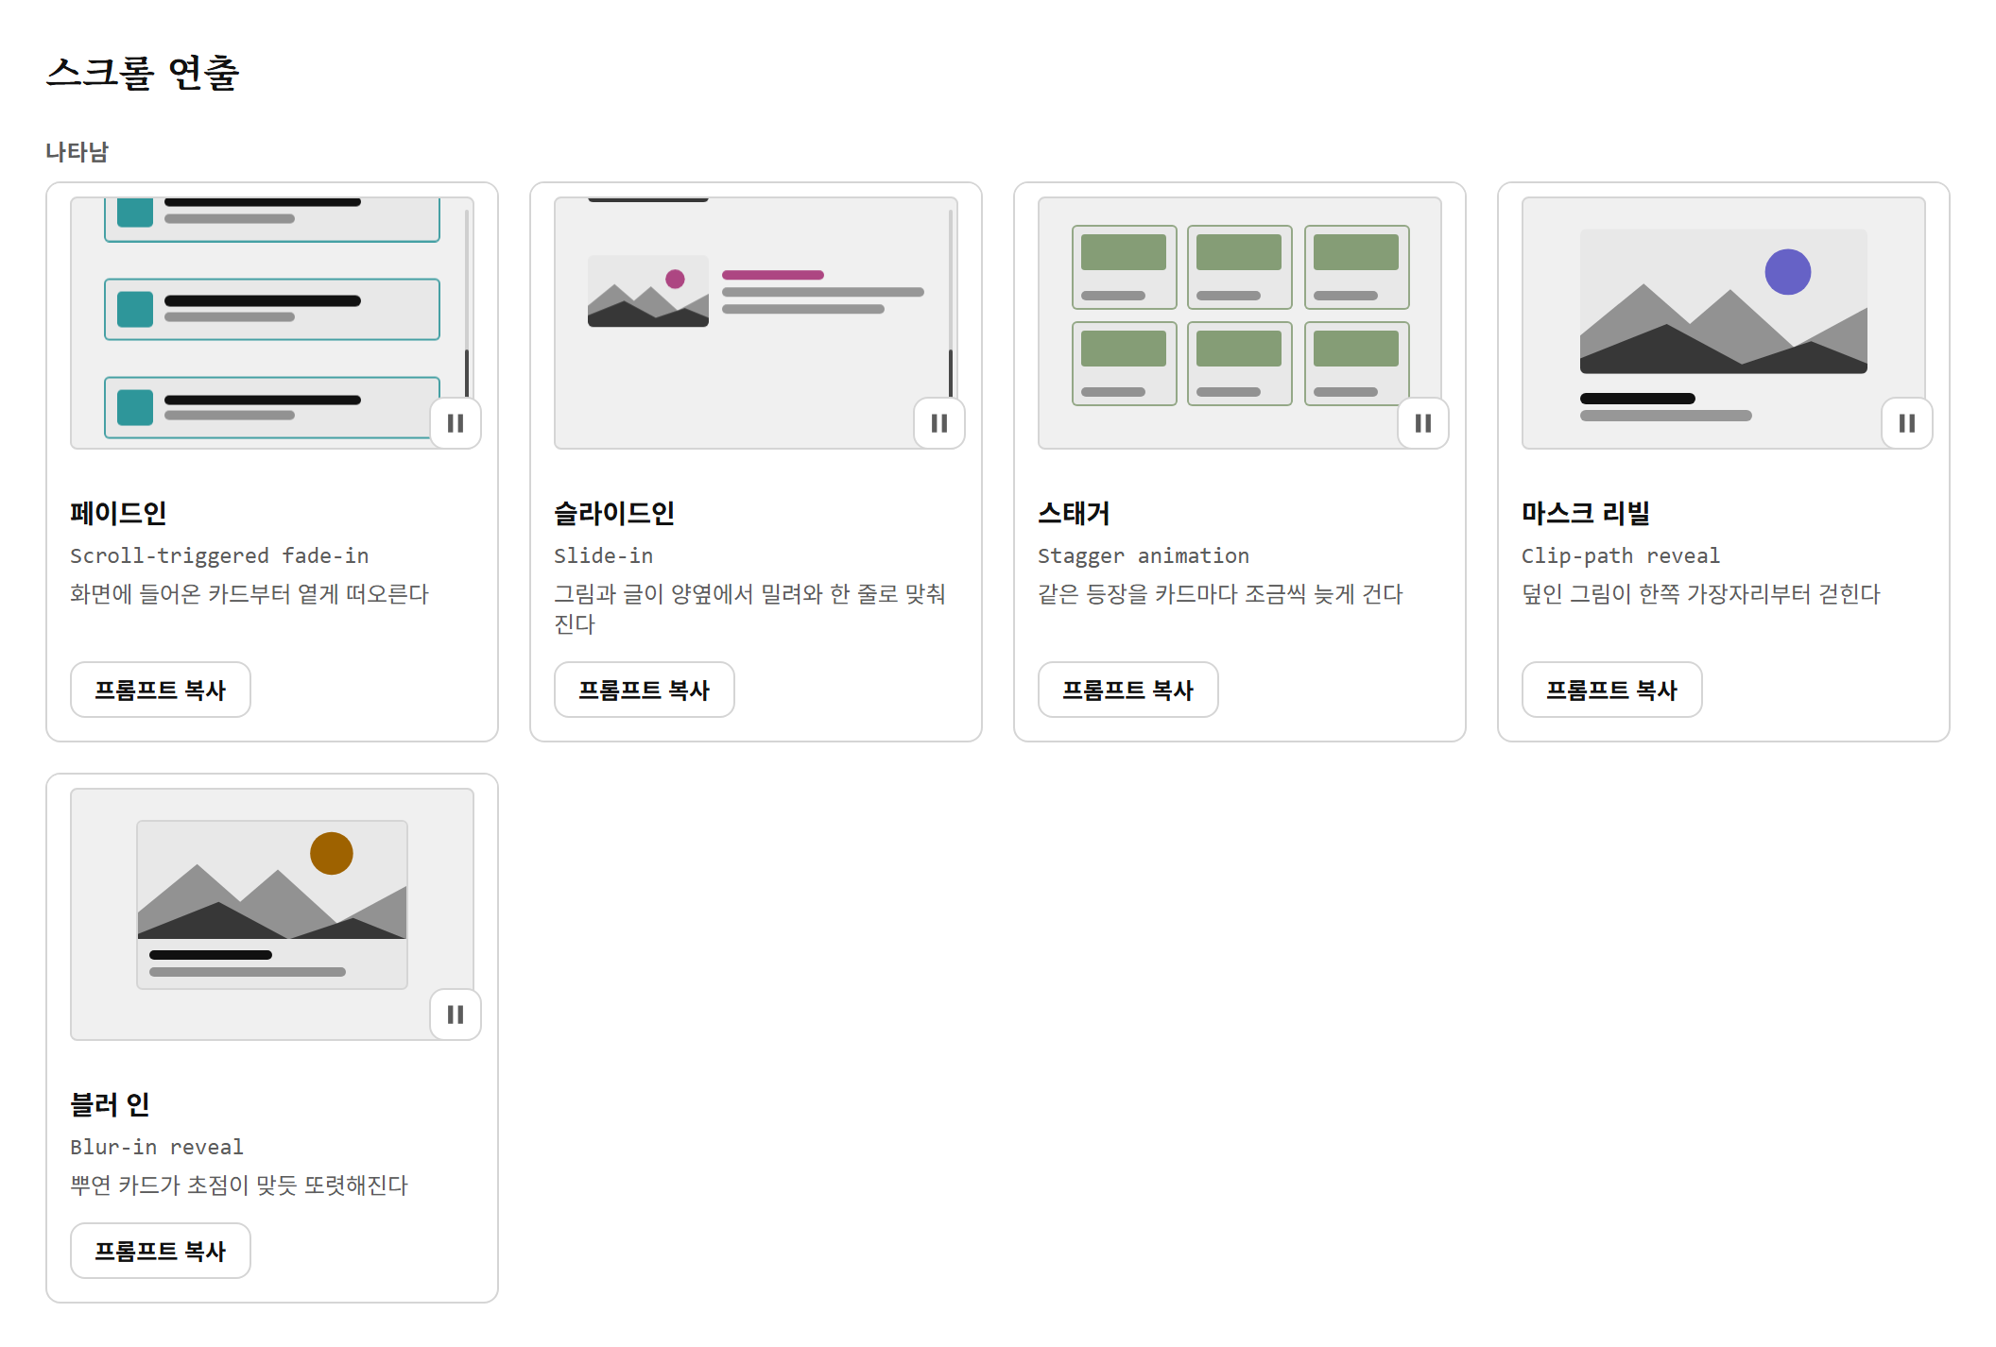
Task: Pause the 슬라이드인 preview animation
Action: coord(939,423)
